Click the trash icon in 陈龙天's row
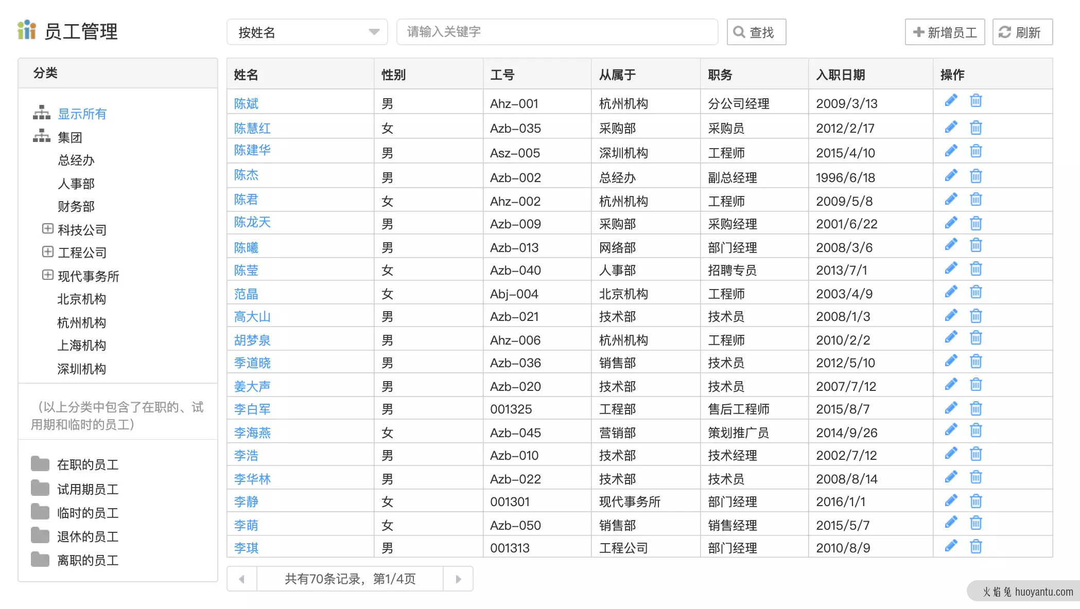The width and height of the screenshot is (1080, 609). point(976,223)
